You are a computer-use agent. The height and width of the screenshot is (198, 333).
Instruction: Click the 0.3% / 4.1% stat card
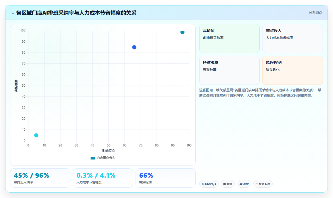pyautogui.click(x=103, y=178)
